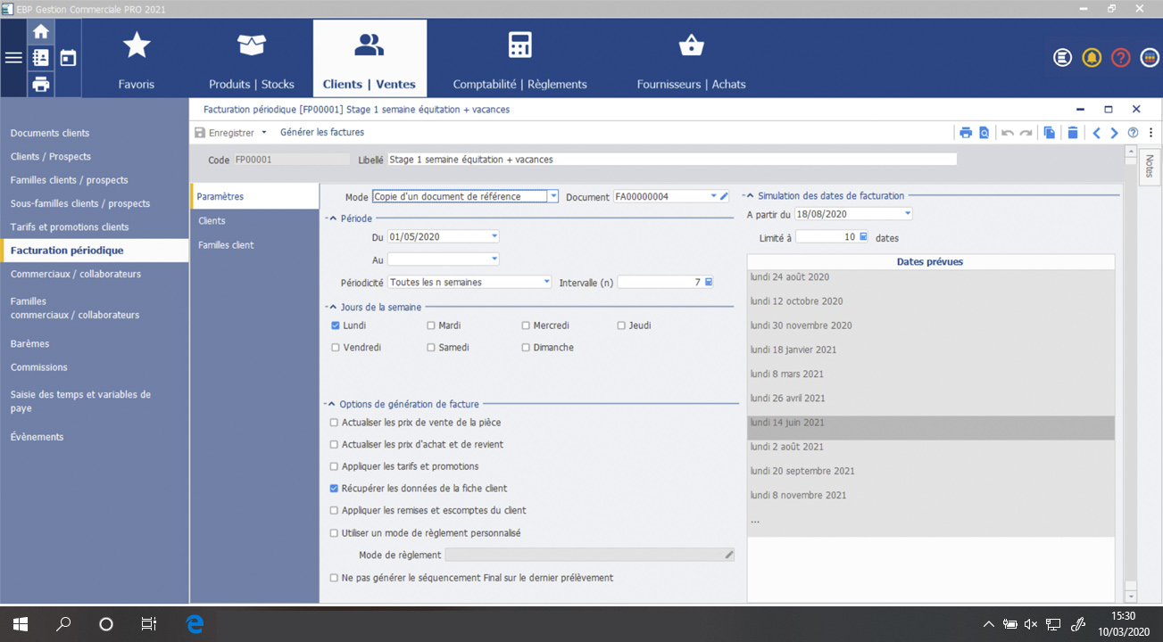1163x642 pixels.
Task: Click the Libellé text field
Action: pos(672,160)
